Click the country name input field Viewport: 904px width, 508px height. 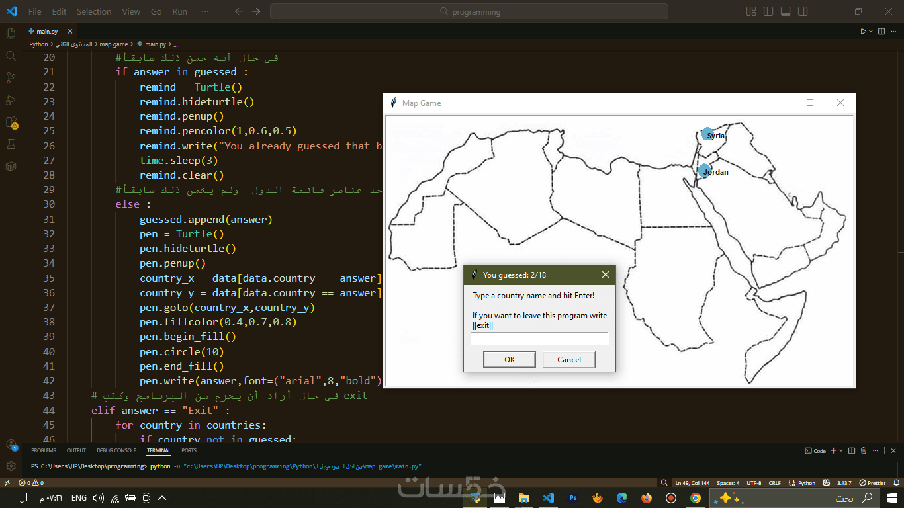click(x=539, y=339)
